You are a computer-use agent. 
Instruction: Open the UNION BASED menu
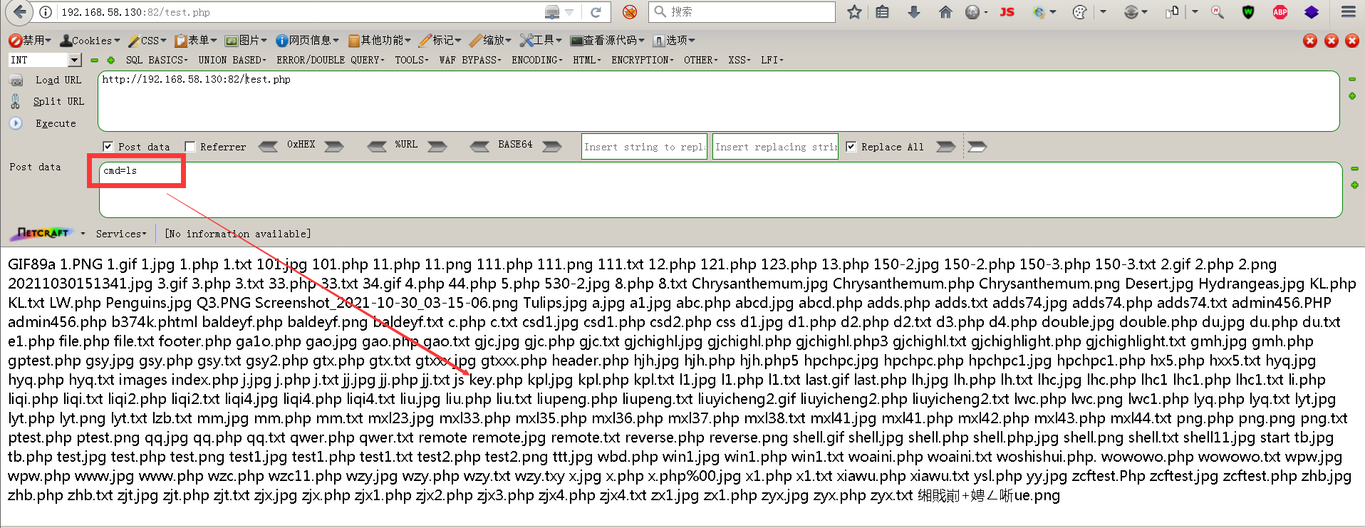click(x=232, y=60)
